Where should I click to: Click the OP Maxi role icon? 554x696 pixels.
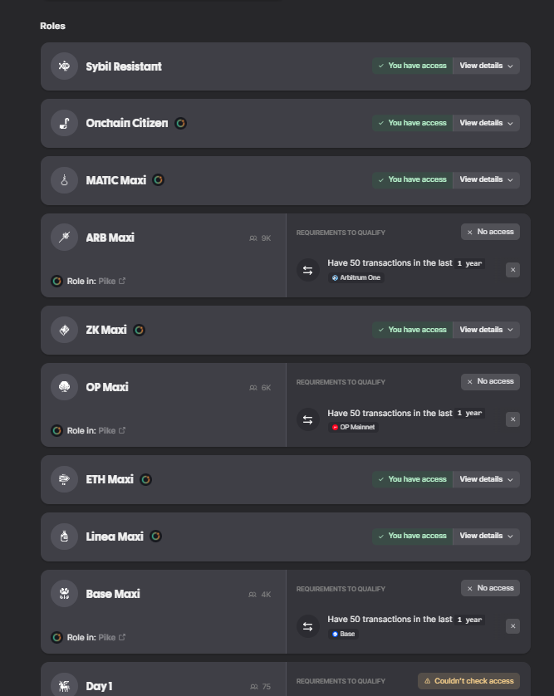point(64,387)
